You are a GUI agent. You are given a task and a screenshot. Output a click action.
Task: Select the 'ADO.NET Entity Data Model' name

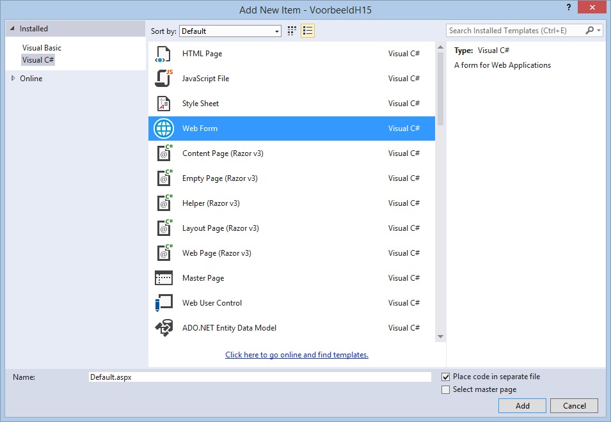point(230,328)
